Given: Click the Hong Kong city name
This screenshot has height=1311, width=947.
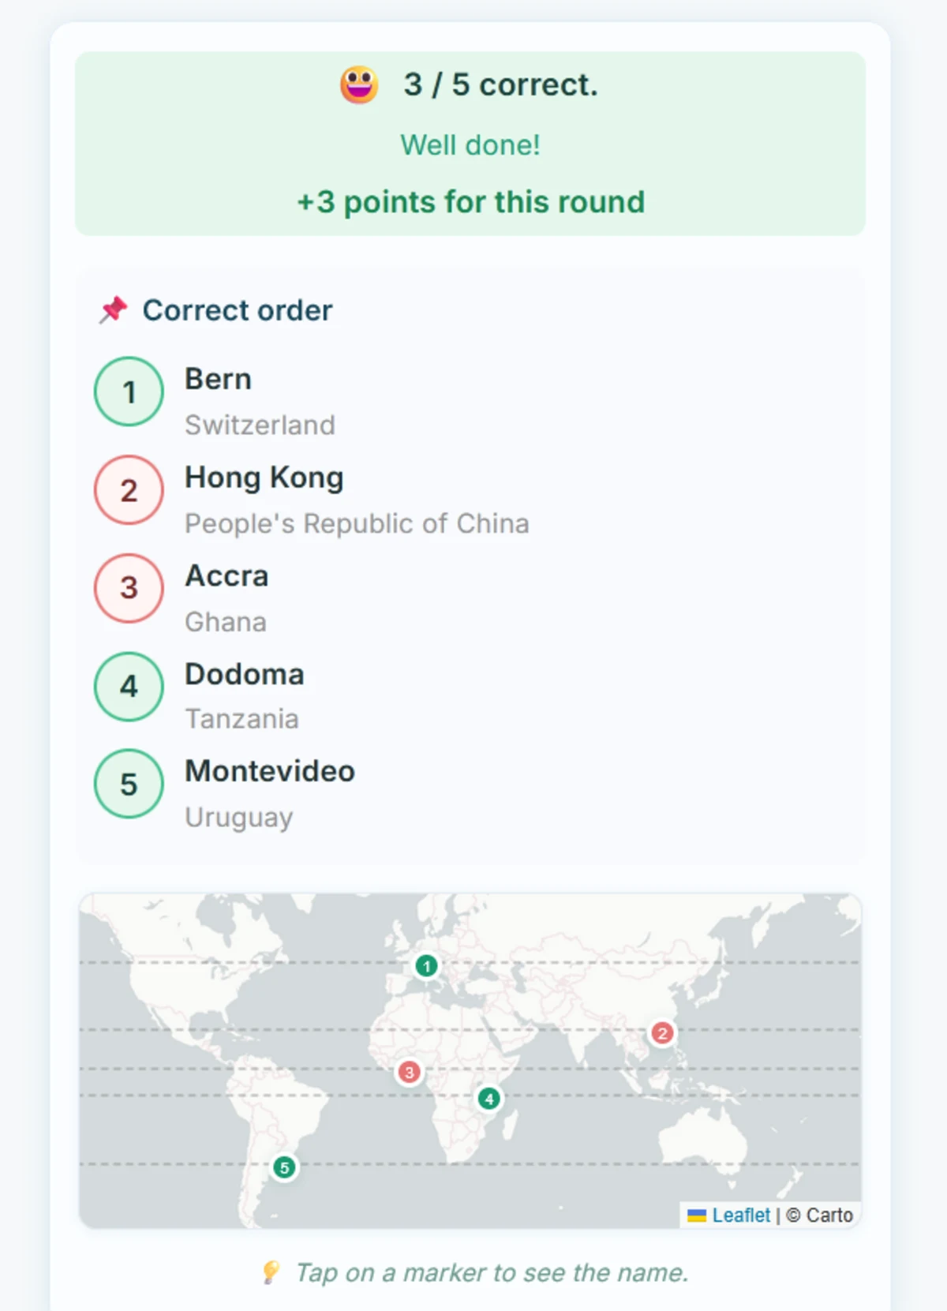Looking at the screenshot, I should click(x=264, y=478).
